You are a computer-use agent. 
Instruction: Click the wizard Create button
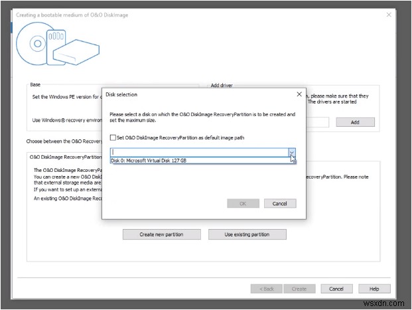299,289
